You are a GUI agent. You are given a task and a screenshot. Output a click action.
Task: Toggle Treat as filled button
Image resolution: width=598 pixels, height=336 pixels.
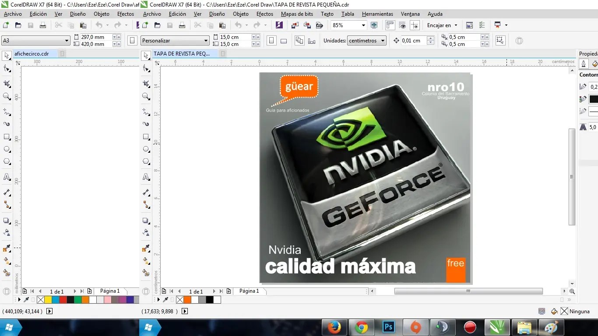(x=500, y=41)
